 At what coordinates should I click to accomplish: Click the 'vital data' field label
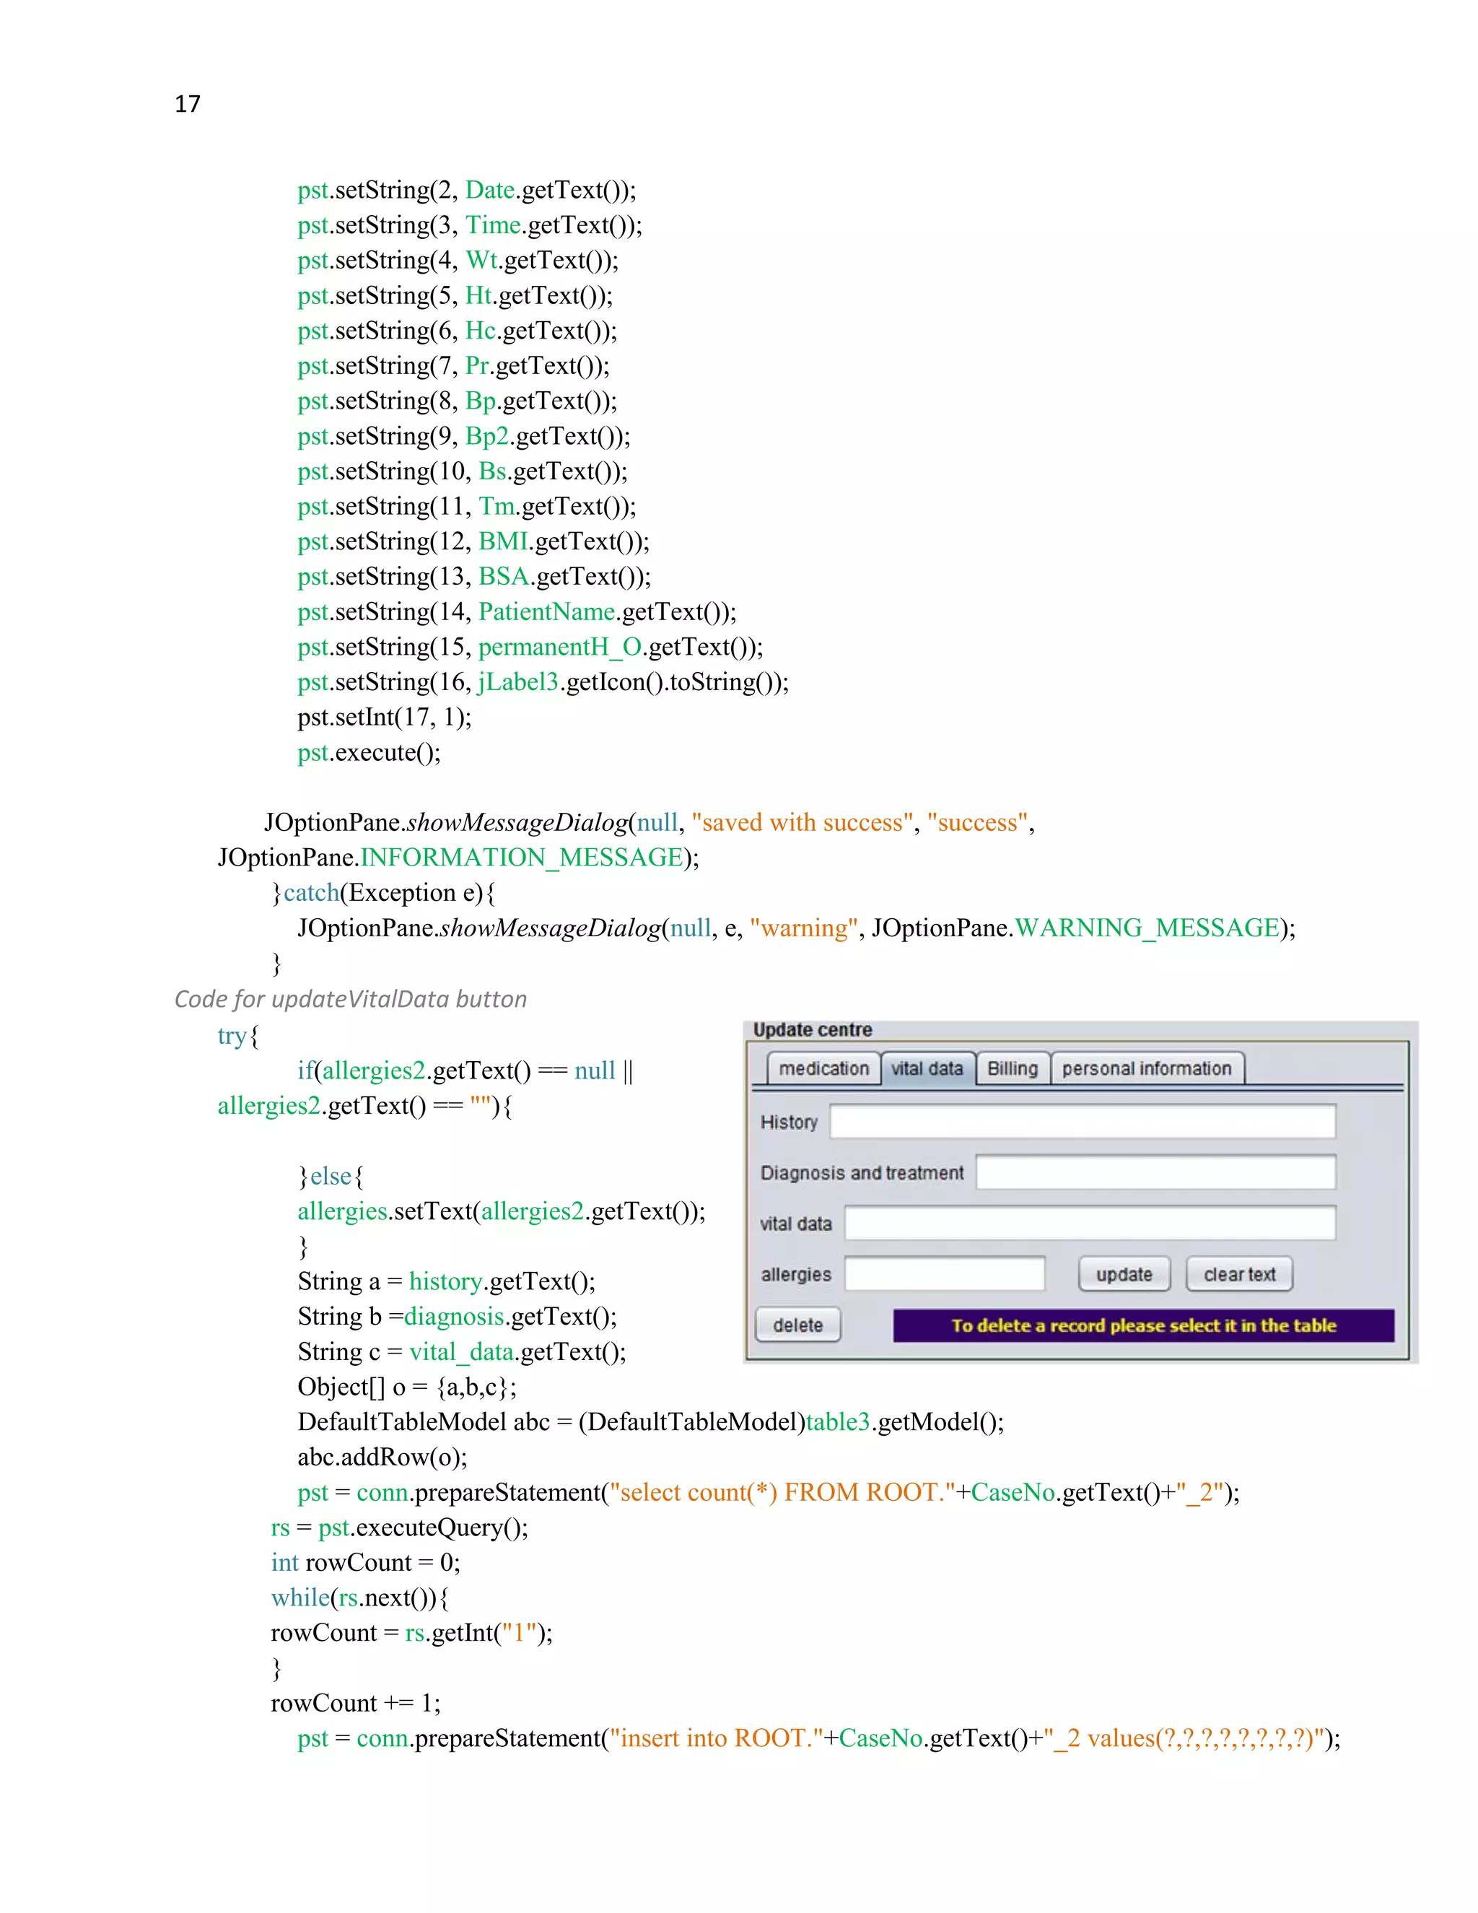796,1224
